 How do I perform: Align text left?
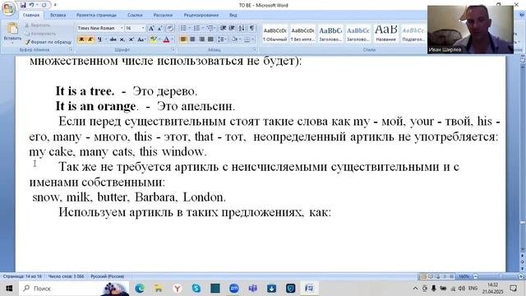click(183, 39)
